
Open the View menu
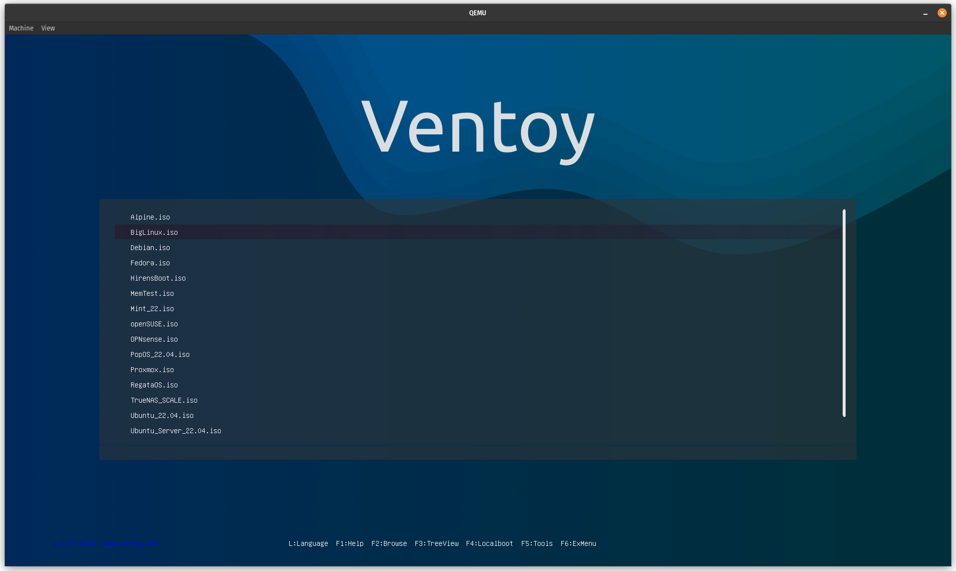point(48,28)
